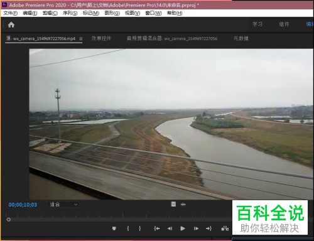This screenshot has height=241, width=314.
Task: Step back one frame
Action: [170, 228]
